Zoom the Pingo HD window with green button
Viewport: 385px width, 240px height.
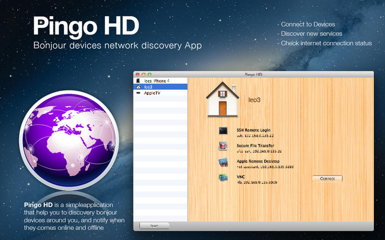click(150, 74)
